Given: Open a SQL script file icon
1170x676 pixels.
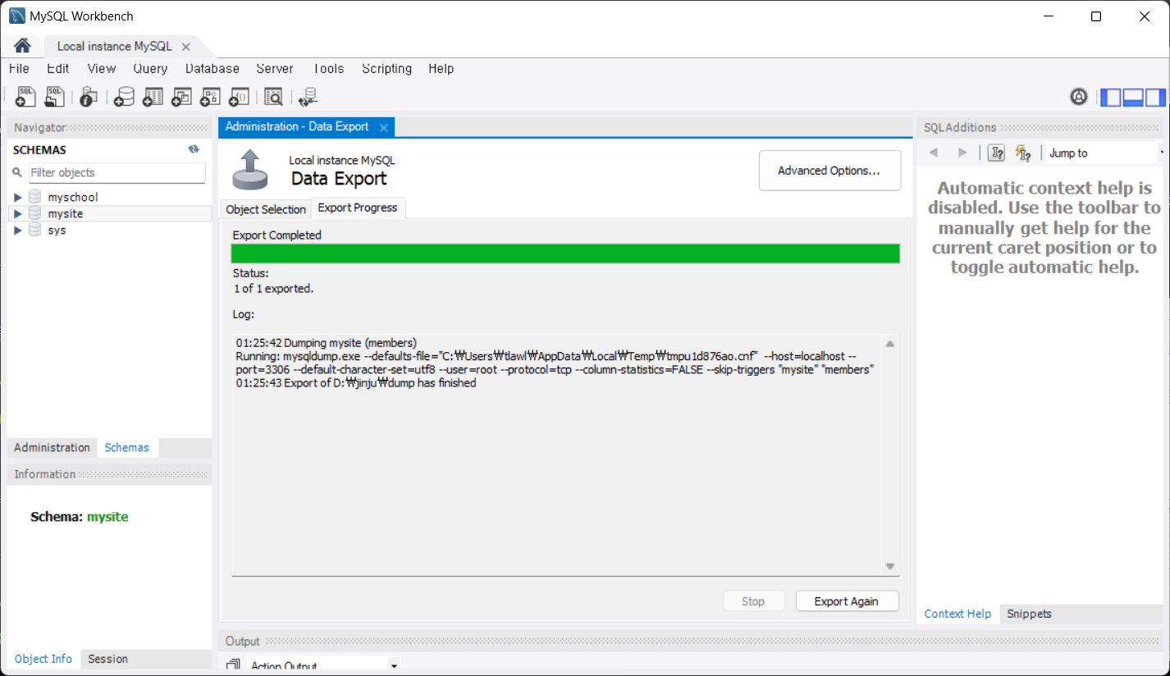Looking at the screenshot, I should tap(54, 97).
